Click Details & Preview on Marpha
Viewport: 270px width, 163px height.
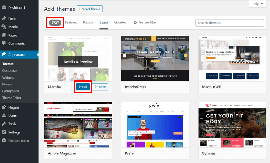coord(78,62)
